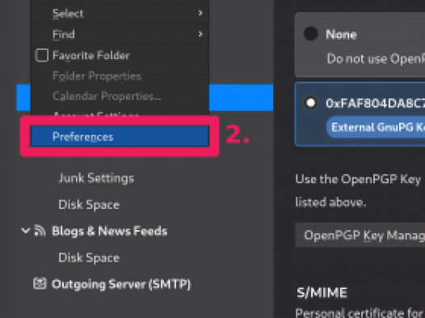Open the Find submenu arrow
This screenshot has height=318, width=425.
click(200, 34)
